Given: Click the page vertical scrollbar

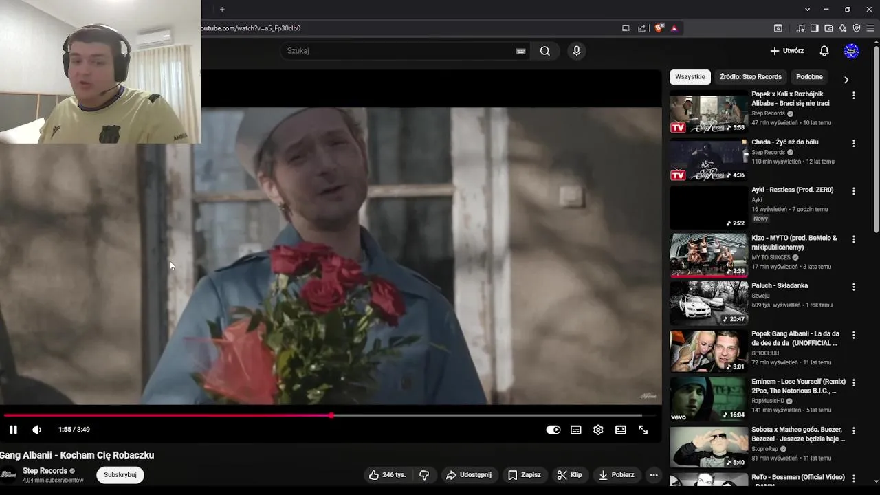Looking at the screenshot, I should 876,140.
